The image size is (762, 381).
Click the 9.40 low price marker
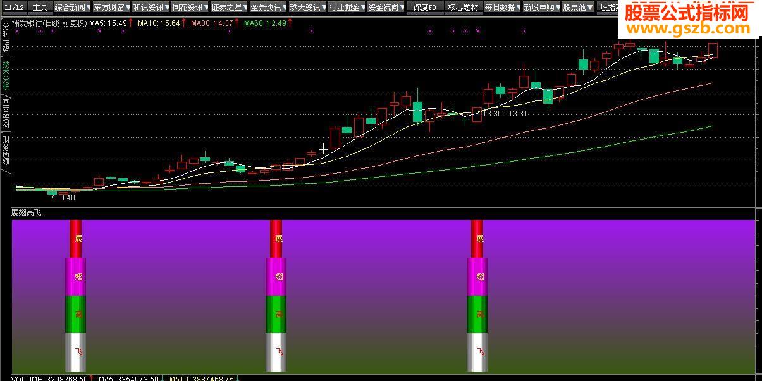(68, 198)
